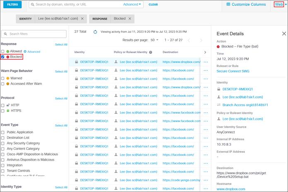The width and height of the screenshot is (288, 192).
Task: Check the Integration event type checkbox
Action: click(x=2, y=166)
